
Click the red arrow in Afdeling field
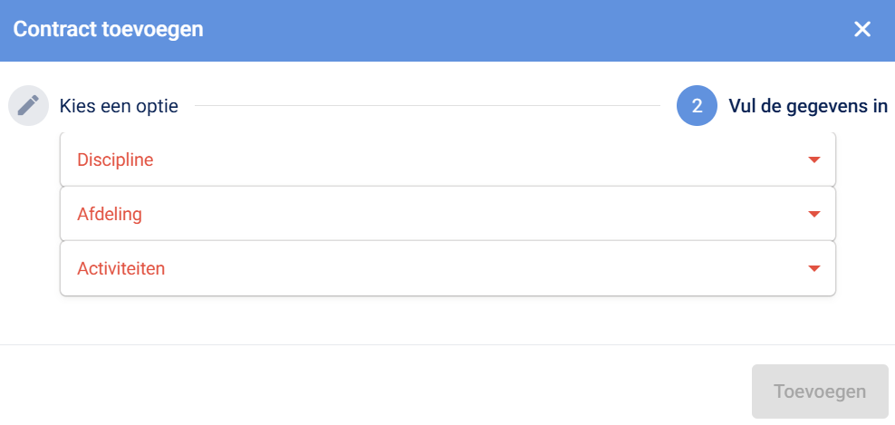coord(813,215)
